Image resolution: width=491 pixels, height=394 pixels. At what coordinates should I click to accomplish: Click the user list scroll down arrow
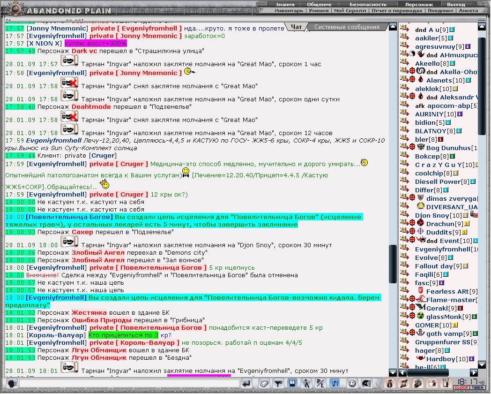pyautogui.click(x=482, y=364)
